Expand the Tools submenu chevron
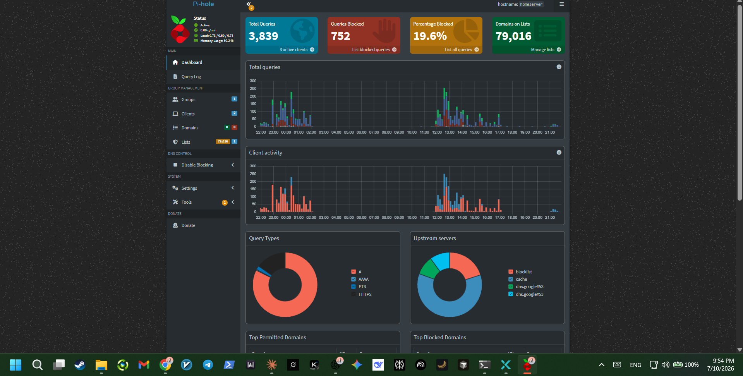The image size is (743, 376). [233, 202]
